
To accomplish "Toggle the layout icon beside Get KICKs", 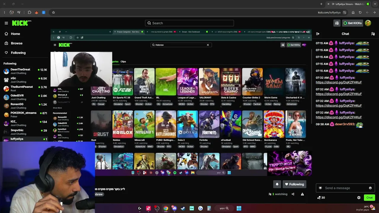I will [337, 23].
